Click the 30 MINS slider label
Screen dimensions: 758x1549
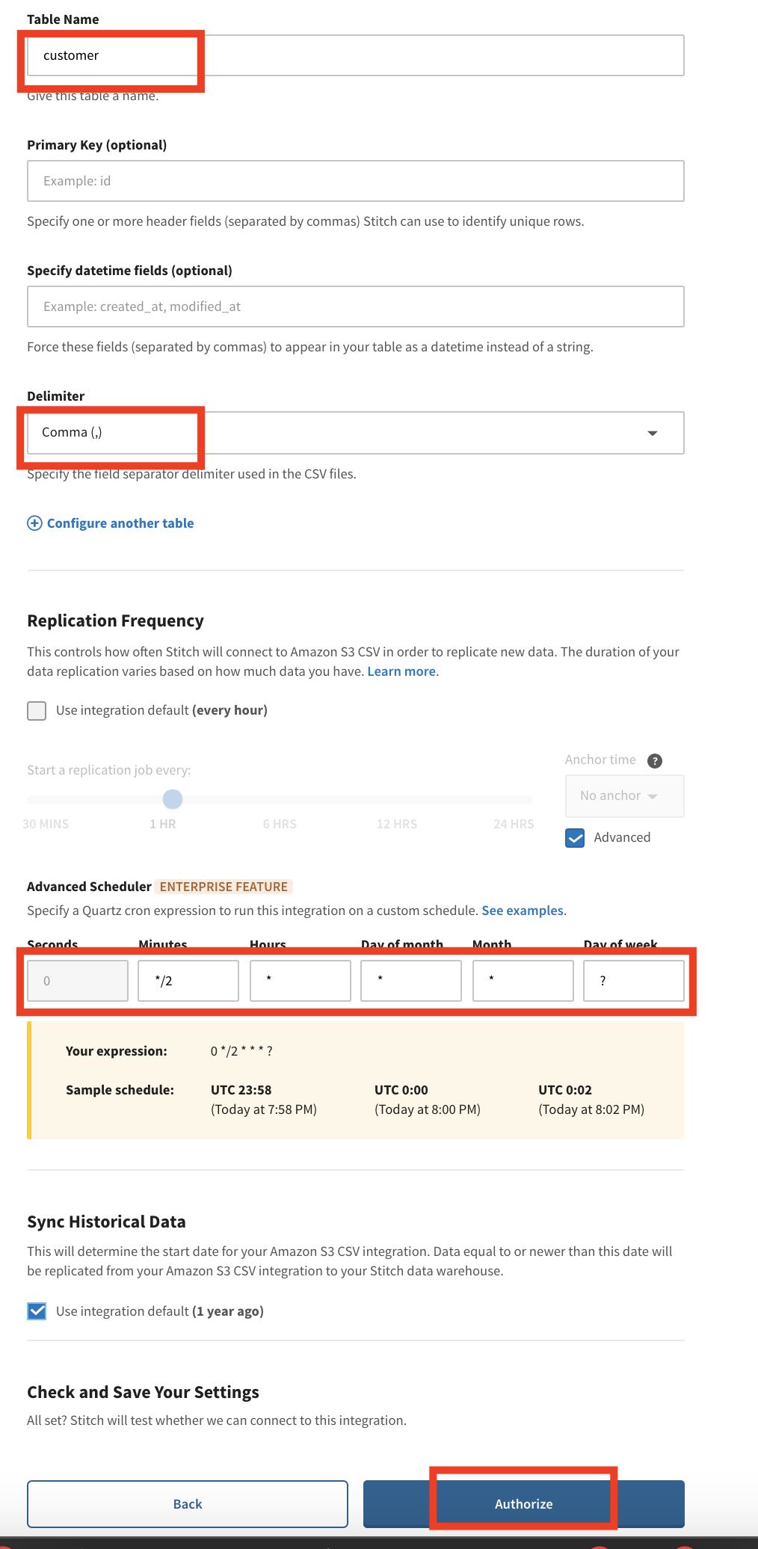(x=46, y=824)
